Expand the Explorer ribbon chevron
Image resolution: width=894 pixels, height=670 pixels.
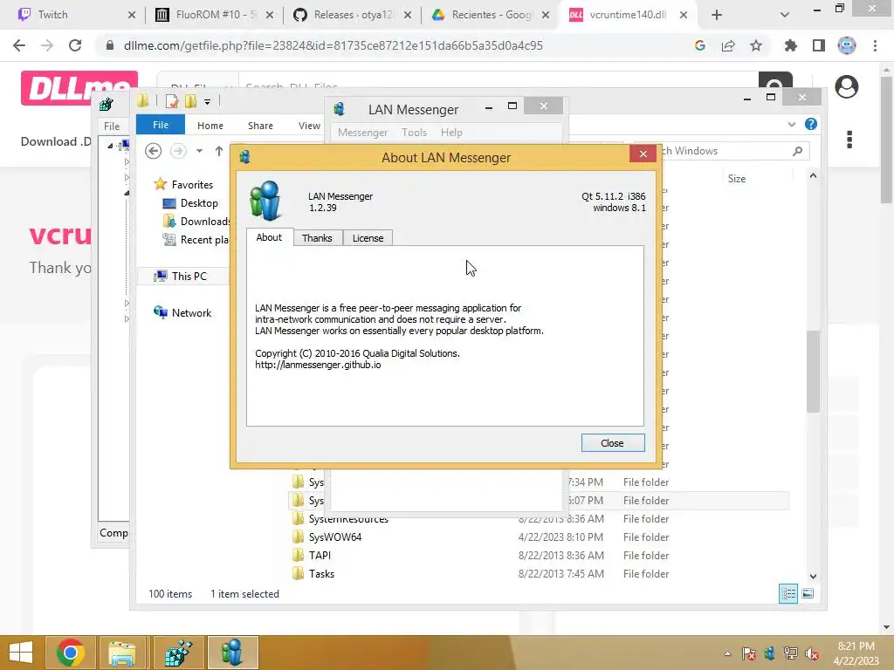click(x=791, y=124)
